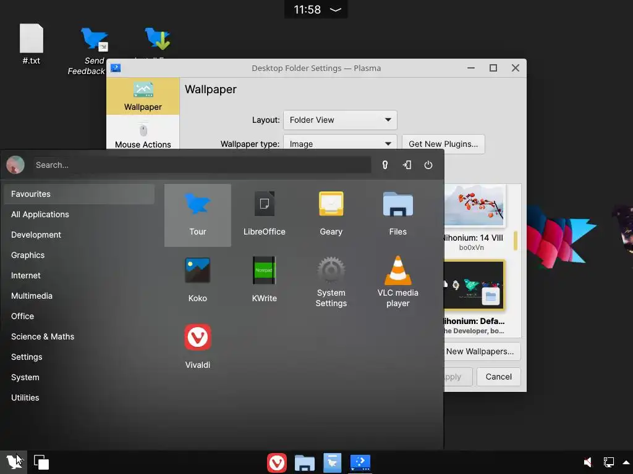
Task: Click the muted volume icon in system tray
Action: click(588, 462)
